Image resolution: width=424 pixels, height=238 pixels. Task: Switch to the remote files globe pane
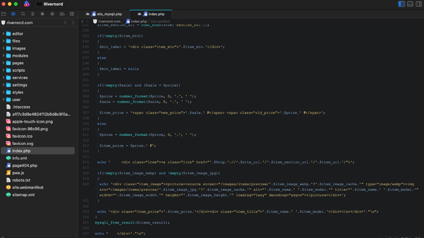coord(13,14)
